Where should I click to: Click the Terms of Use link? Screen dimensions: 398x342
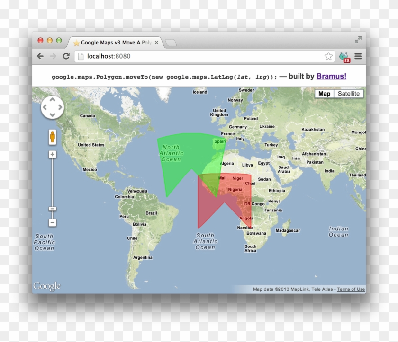tap(351, 289)
